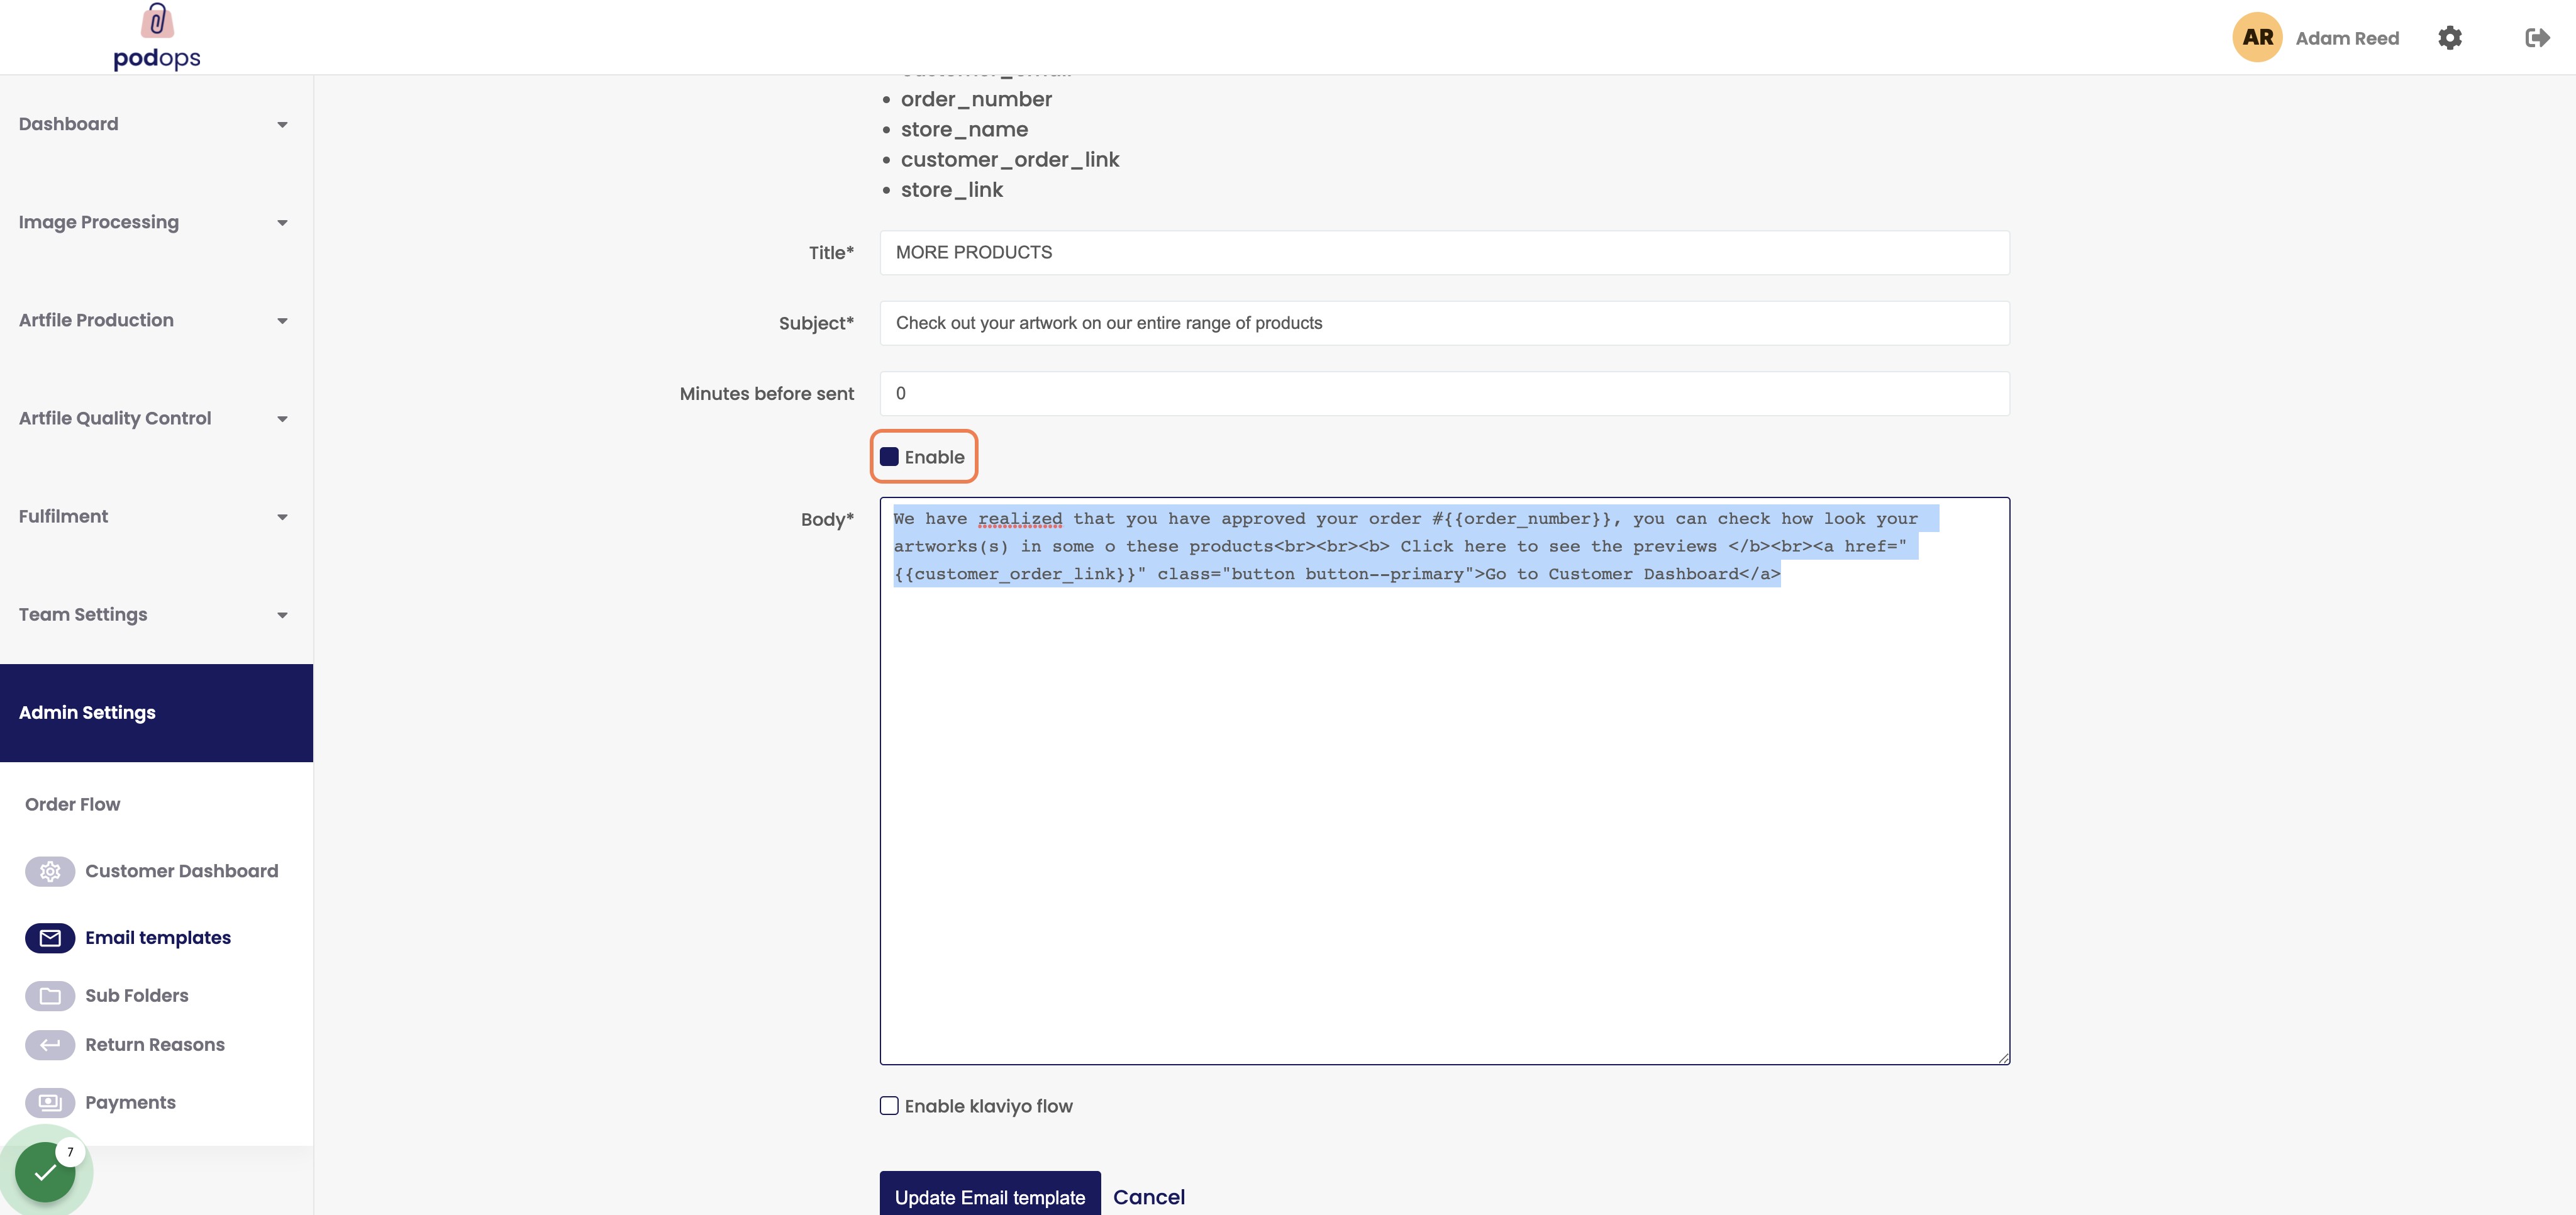Click the store_link variable text
The height and width of the screenshot is (1215, 2576).
(952, 190)
